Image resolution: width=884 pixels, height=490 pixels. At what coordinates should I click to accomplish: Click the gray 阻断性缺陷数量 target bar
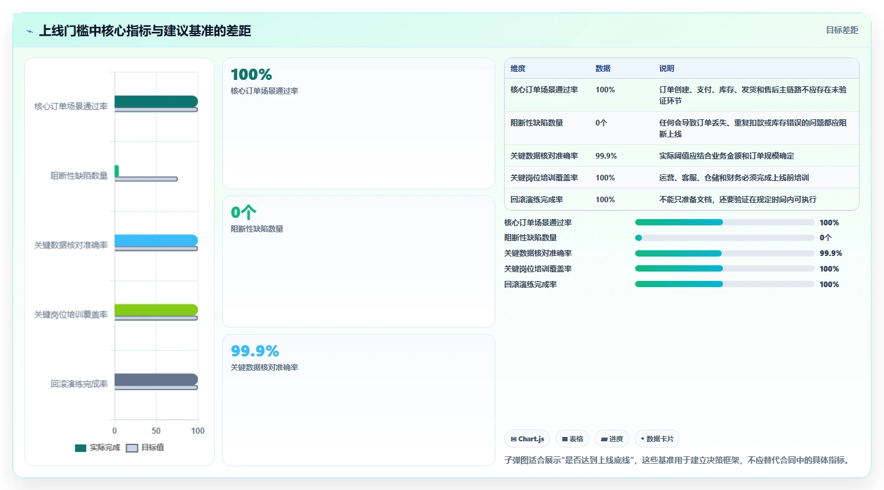(x=146, y=179)
